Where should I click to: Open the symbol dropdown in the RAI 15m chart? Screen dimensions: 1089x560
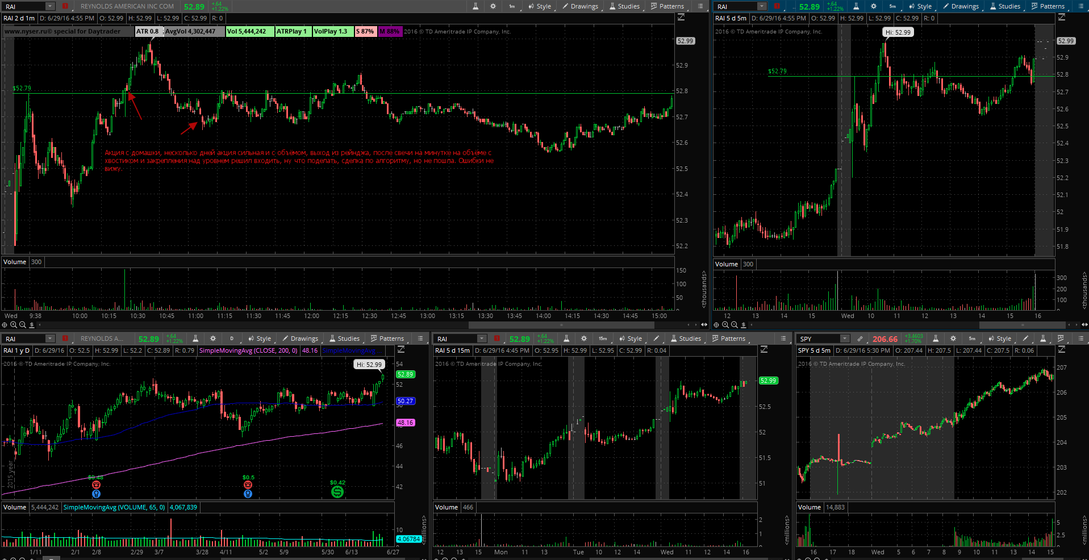[x=482, y=338]
